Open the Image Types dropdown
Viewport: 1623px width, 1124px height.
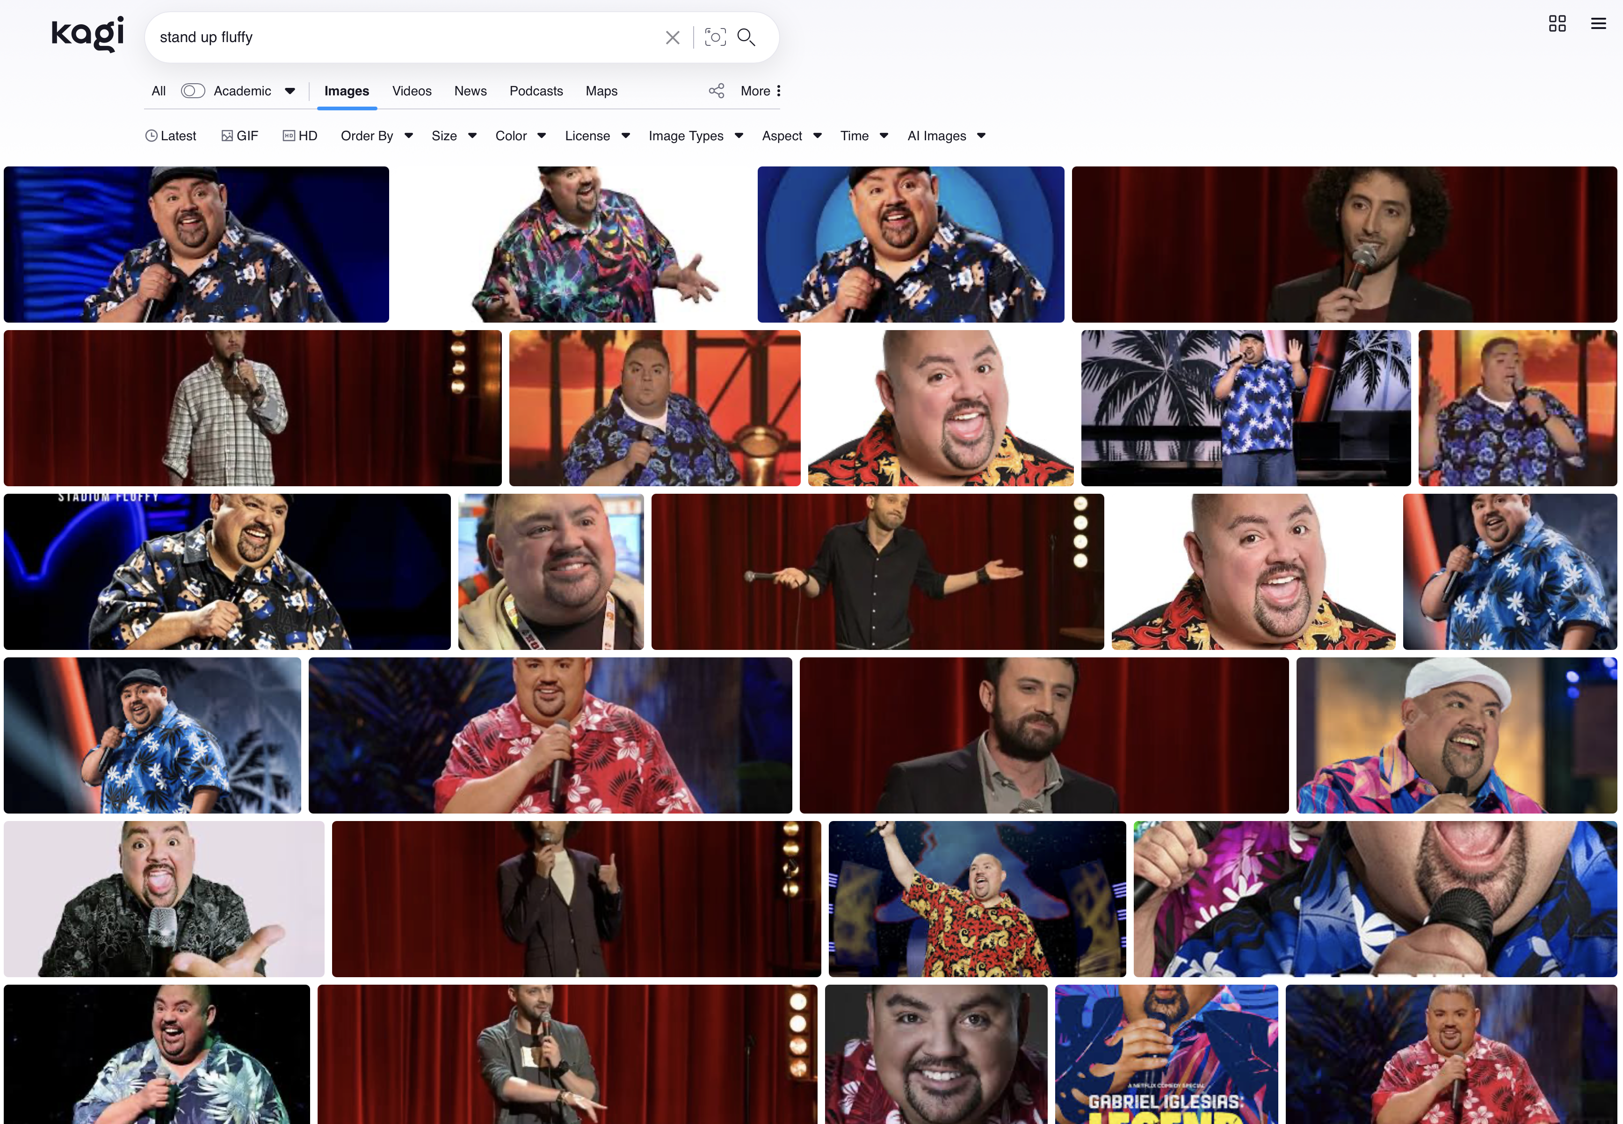[695, 136]
